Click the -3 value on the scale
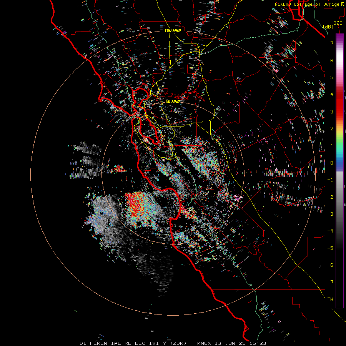The height and width of the screenshot is (346, 346). 330,214
